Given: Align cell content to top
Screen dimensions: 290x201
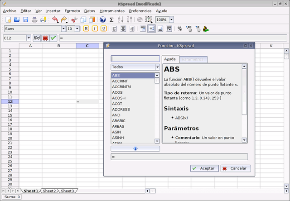Looking at the screenshot, I should 143,29.
